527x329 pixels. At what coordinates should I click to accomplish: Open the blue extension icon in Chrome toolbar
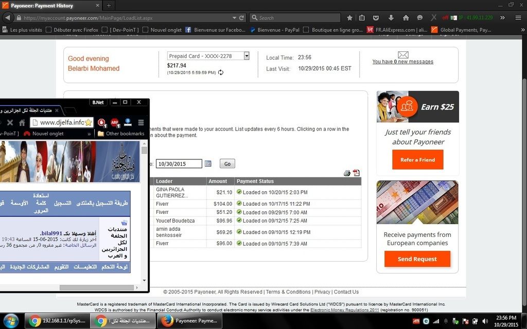coord(128,122)
